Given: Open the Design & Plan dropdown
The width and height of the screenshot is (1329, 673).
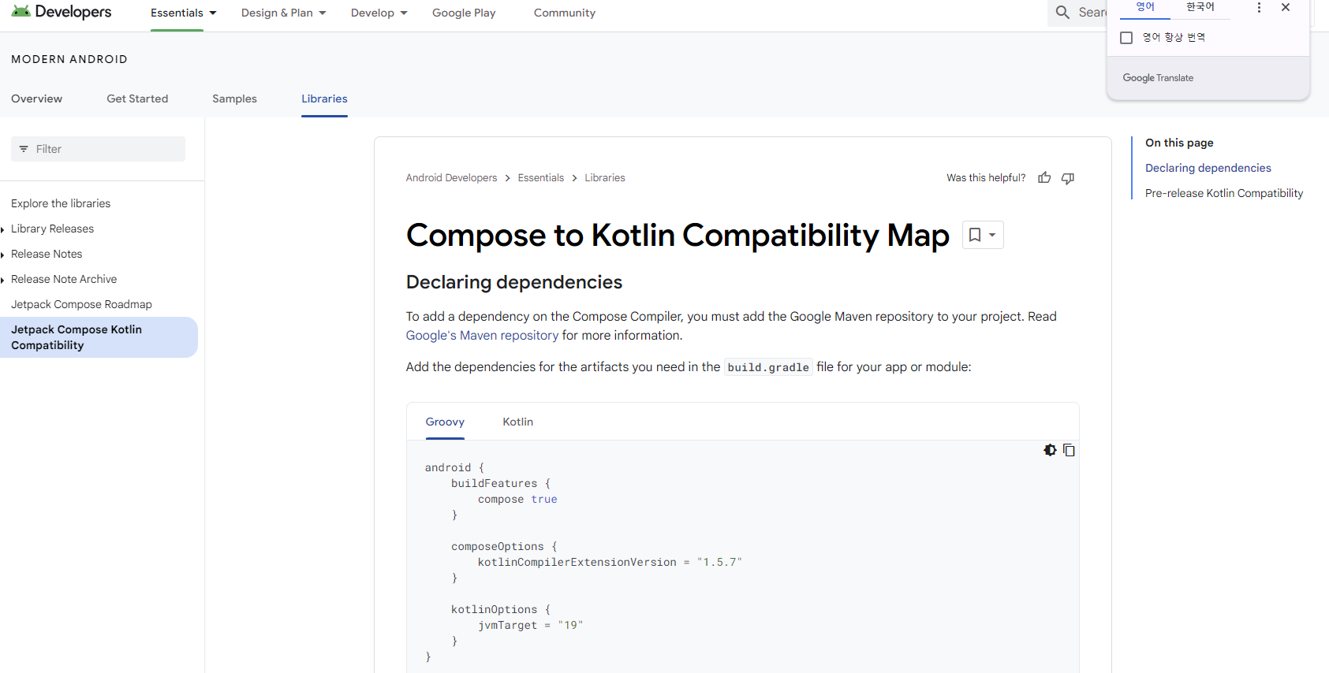Looking at the screenshot, I should pyautogui.click(x=284, y=13).
